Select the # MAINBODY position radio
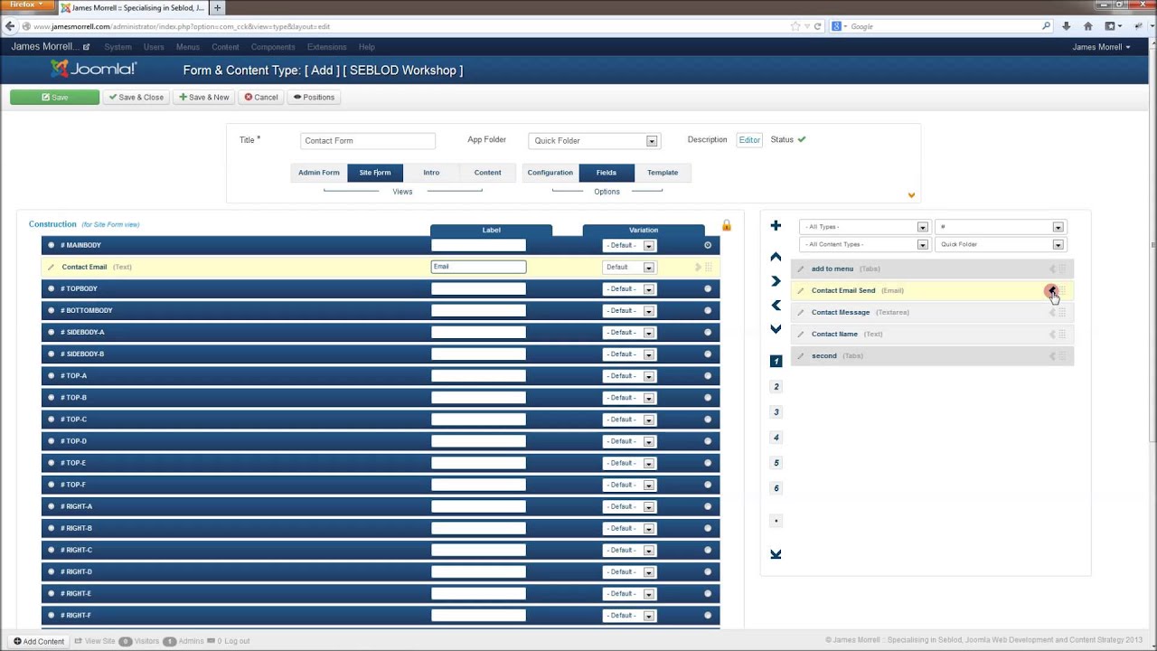Screen dimensions: 1157x651 (52, 245)
